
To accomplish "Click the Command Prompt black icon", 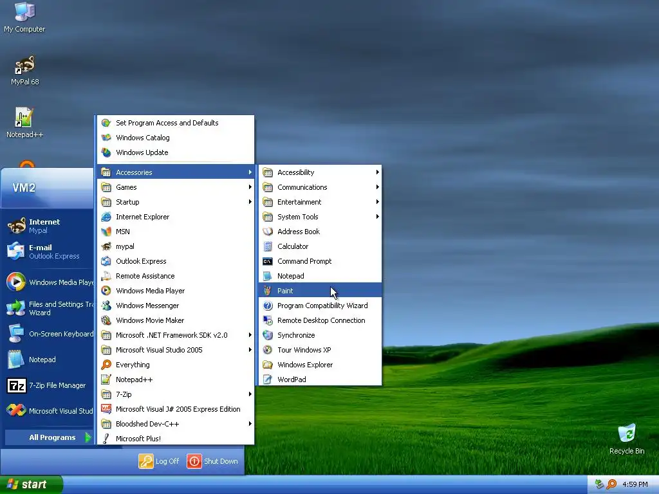I will (x=267, y=261).
